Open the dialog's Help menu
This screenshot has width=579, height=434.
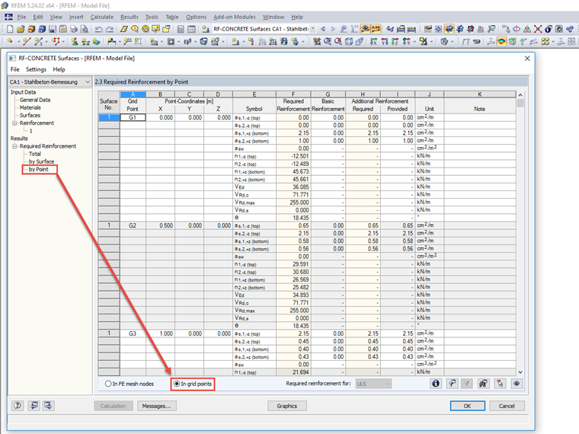tap(59, 69)
